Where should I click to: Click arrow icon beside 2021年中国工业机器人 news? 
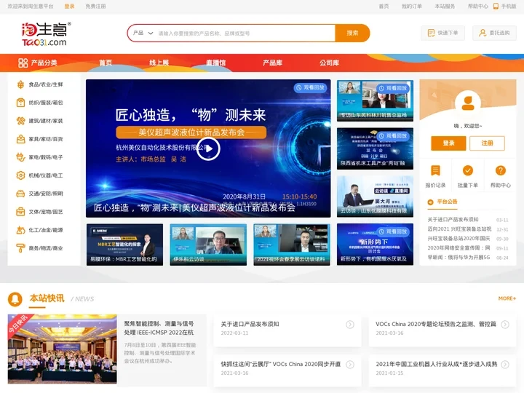(505, 365)
